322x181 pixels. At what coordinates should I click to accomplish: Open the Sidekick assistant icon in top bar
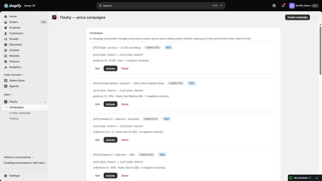tap(274, 6)
